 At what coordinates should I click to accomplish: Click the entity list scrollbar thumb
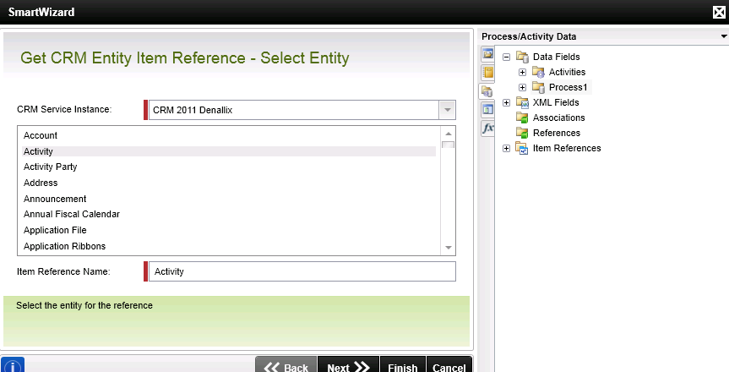tap(449, 145)
